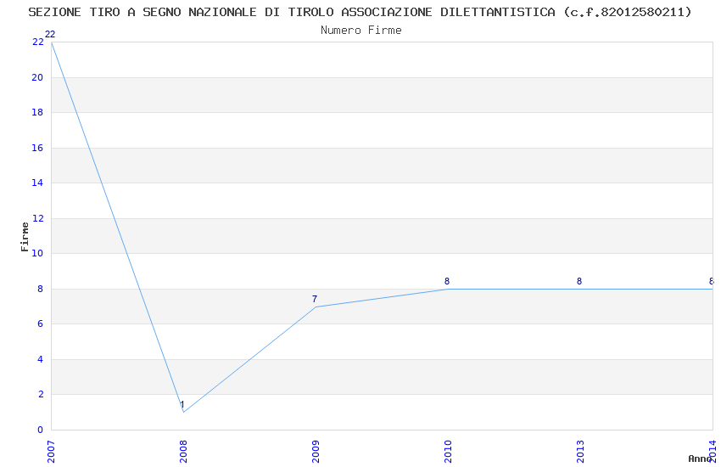This screenshot has width=721, height=467.
Task: Click y-axis tick label 20
Action: 37,77
